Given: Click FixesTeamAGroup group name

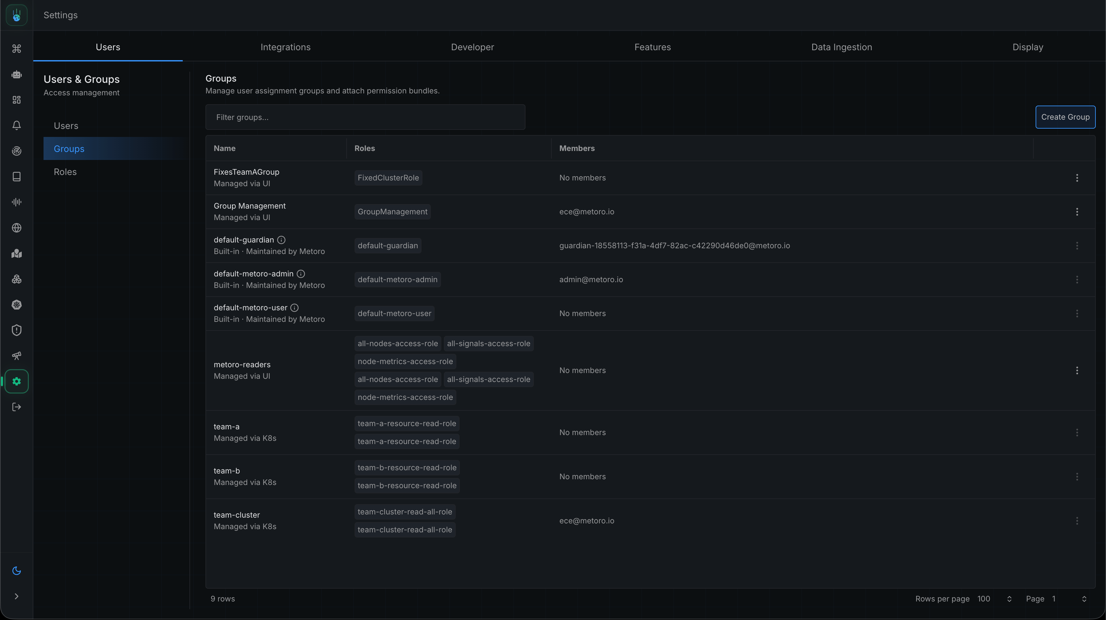Looking at the screenshot, I should point(246,171).
